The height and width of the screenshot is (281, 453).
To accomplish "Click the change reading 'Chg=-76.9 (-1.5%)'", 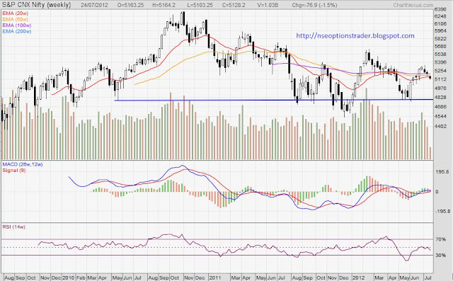I will (x=314, y=5).
